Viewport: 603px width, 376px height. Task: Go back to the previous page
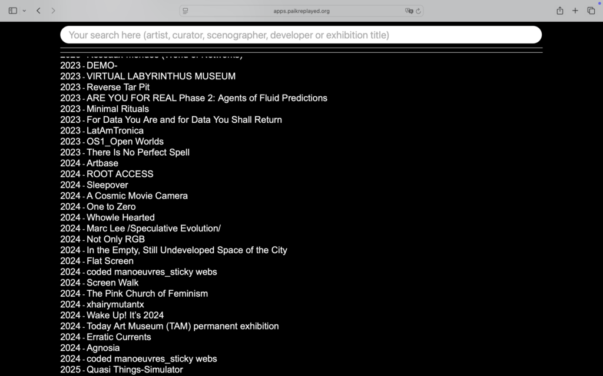(38, 11)
